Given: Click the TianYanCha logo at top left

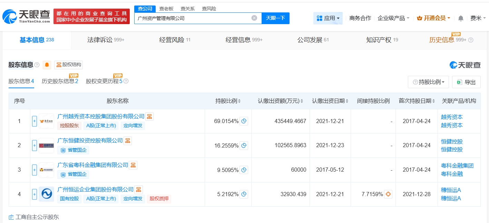Looking at the screenshot, I should pyautogui.click(x=26, y=17).
